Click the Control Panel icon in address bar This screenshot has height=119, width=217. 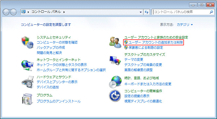pos(23,12)
